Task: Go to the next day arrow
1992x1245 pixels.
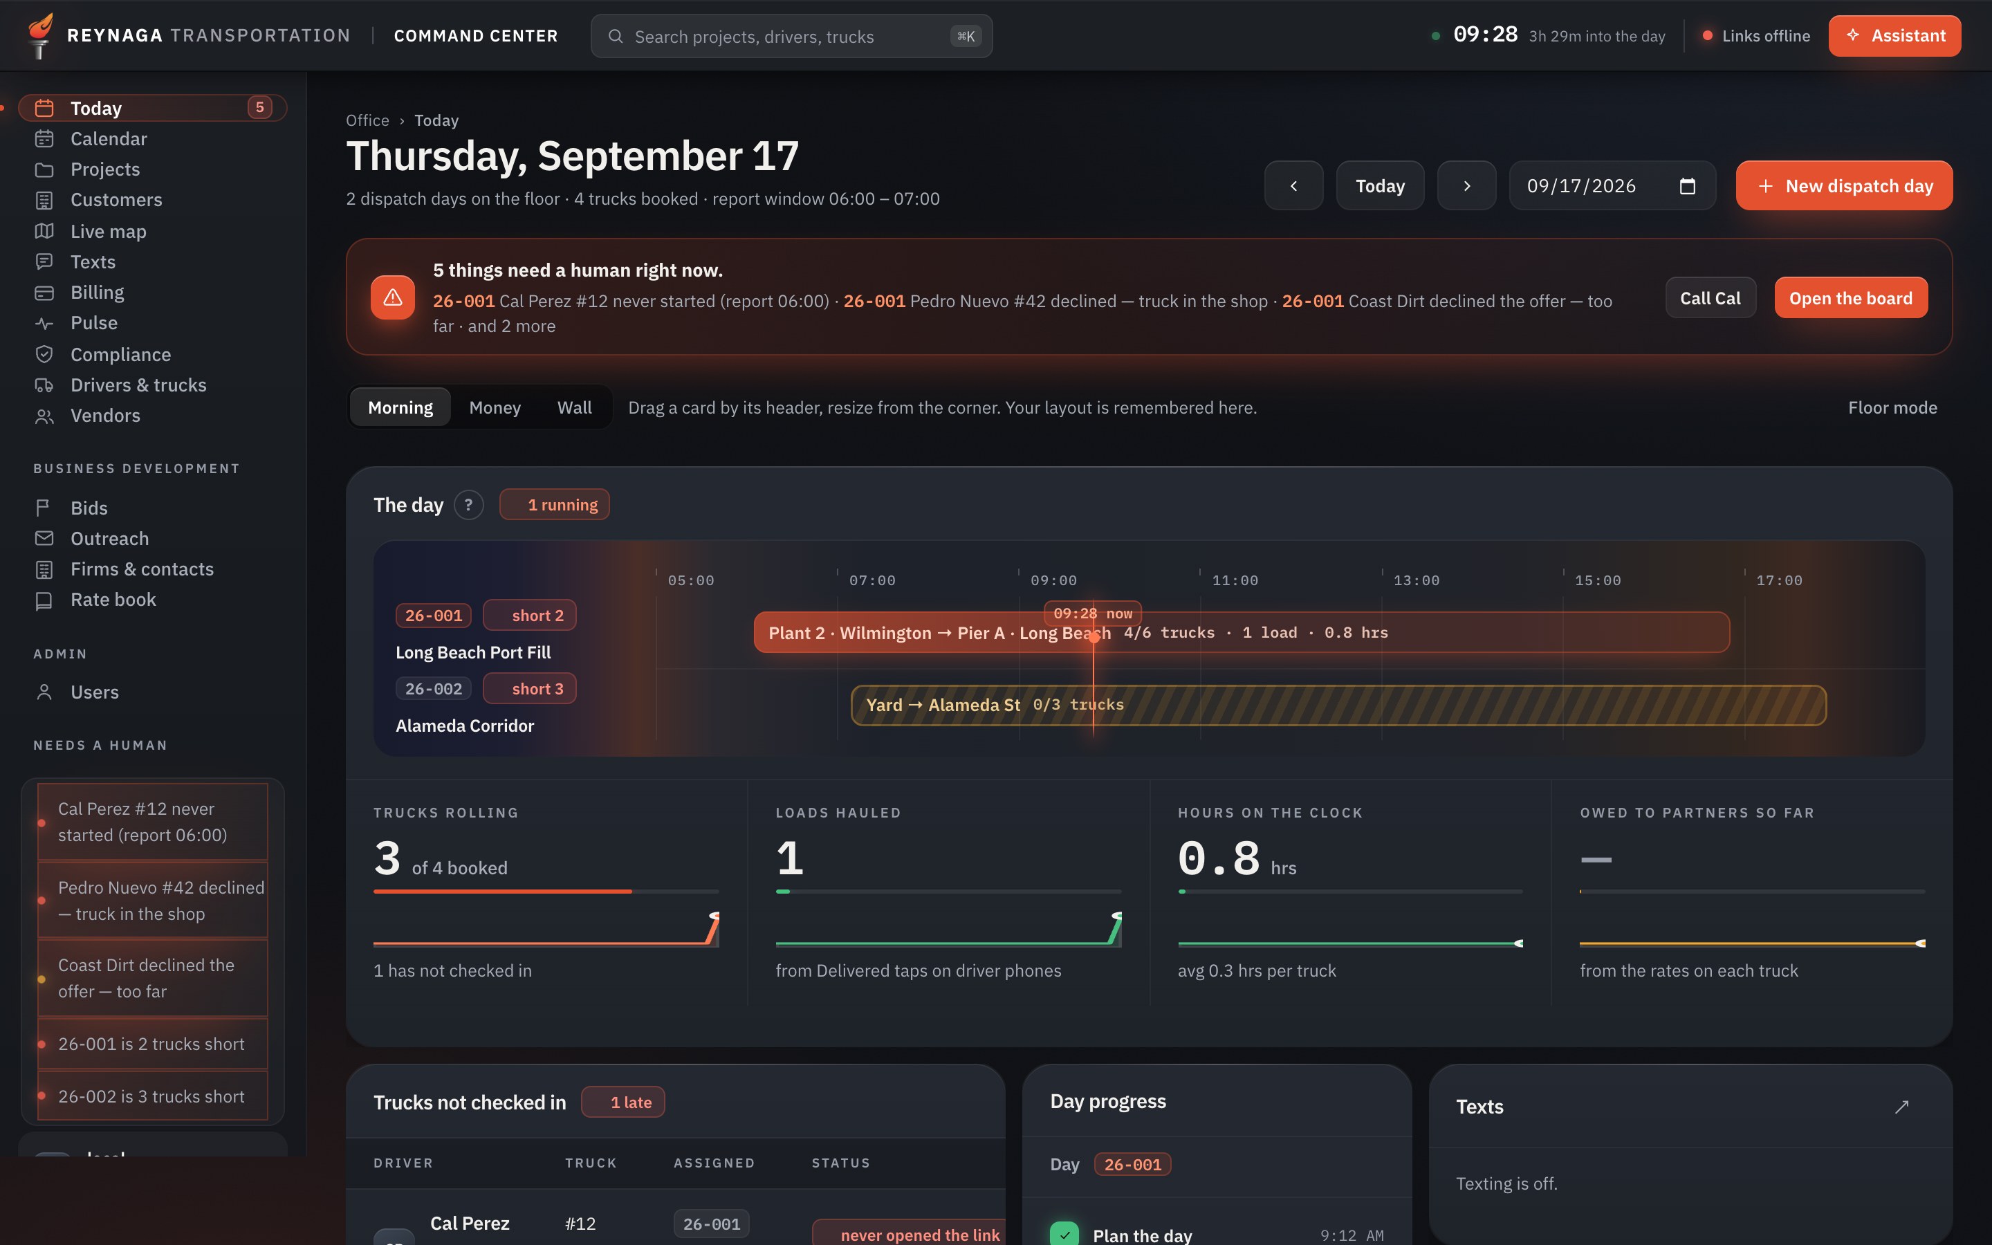Action: click(1466, 185)
